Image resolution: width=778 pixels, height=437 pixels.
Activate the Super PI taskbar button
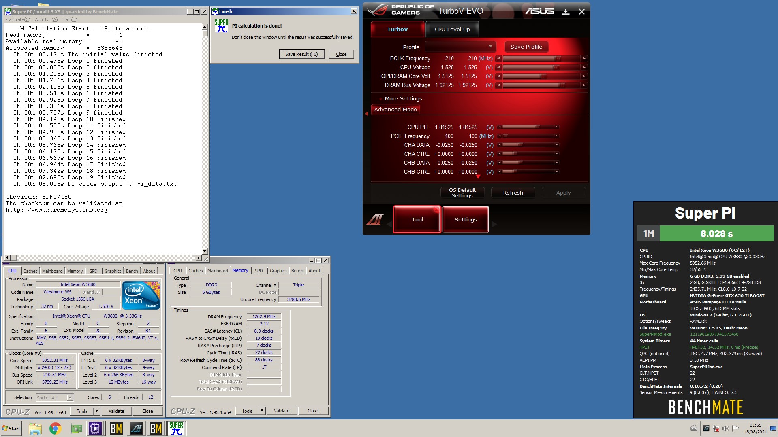176,429
